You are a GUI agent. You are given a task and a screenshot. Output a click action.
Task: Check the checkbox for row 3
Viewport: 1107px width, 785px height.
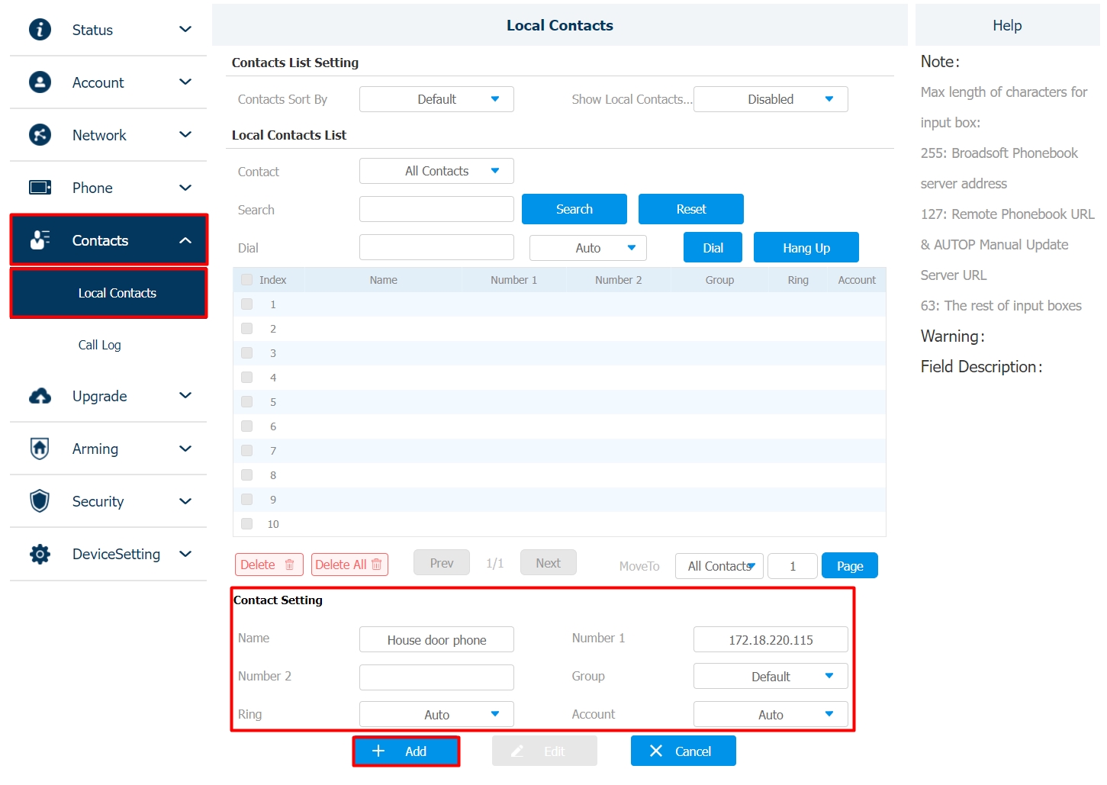tap(246, 352)
